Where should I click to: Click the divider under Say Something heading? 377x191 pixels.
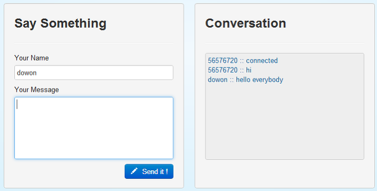coord(94,43)
